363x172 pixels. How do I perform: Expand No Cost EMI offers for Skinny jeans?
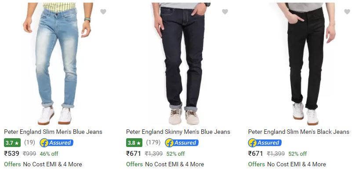click(165, 165)
